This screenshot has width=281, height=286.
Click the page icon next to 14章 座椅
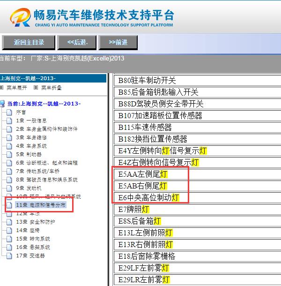[9, 230]
